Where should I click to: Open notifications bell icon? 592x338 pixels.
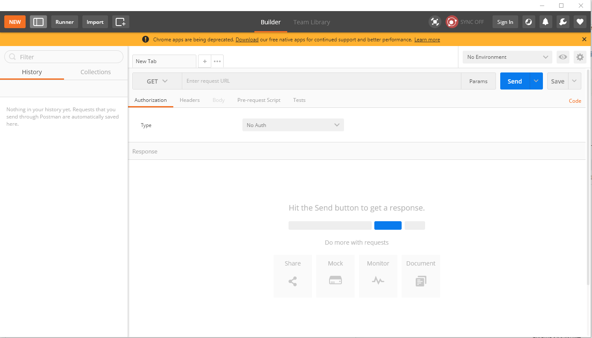(545, 22)
